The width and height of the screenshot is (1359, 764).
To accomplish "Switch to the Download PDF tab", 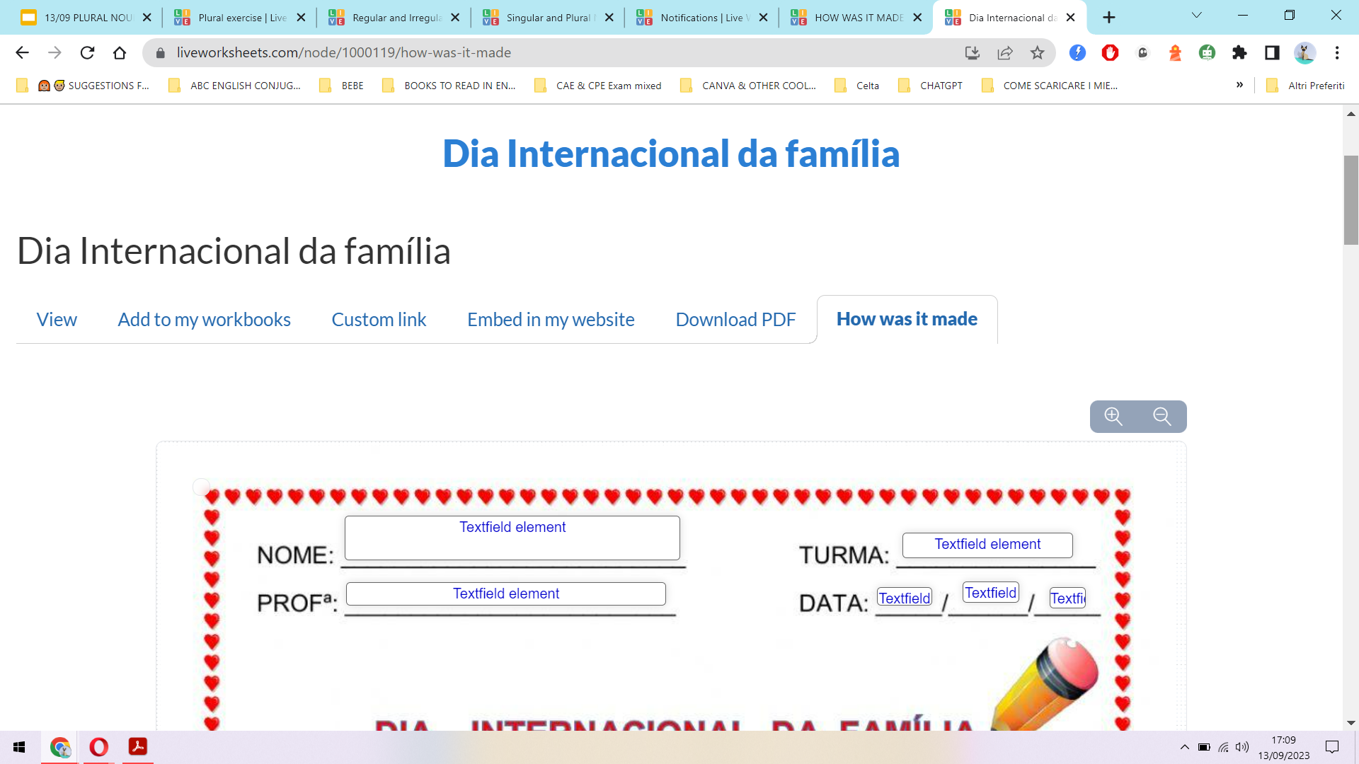I will pos(735,320).
